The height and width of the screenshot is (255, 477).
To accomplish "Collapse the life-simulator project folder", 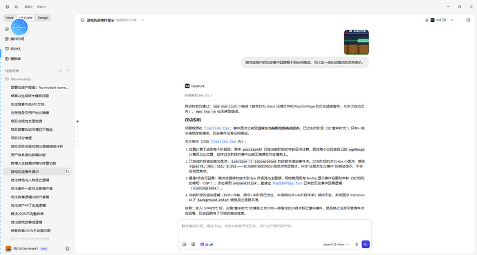I will coord(18,79).
